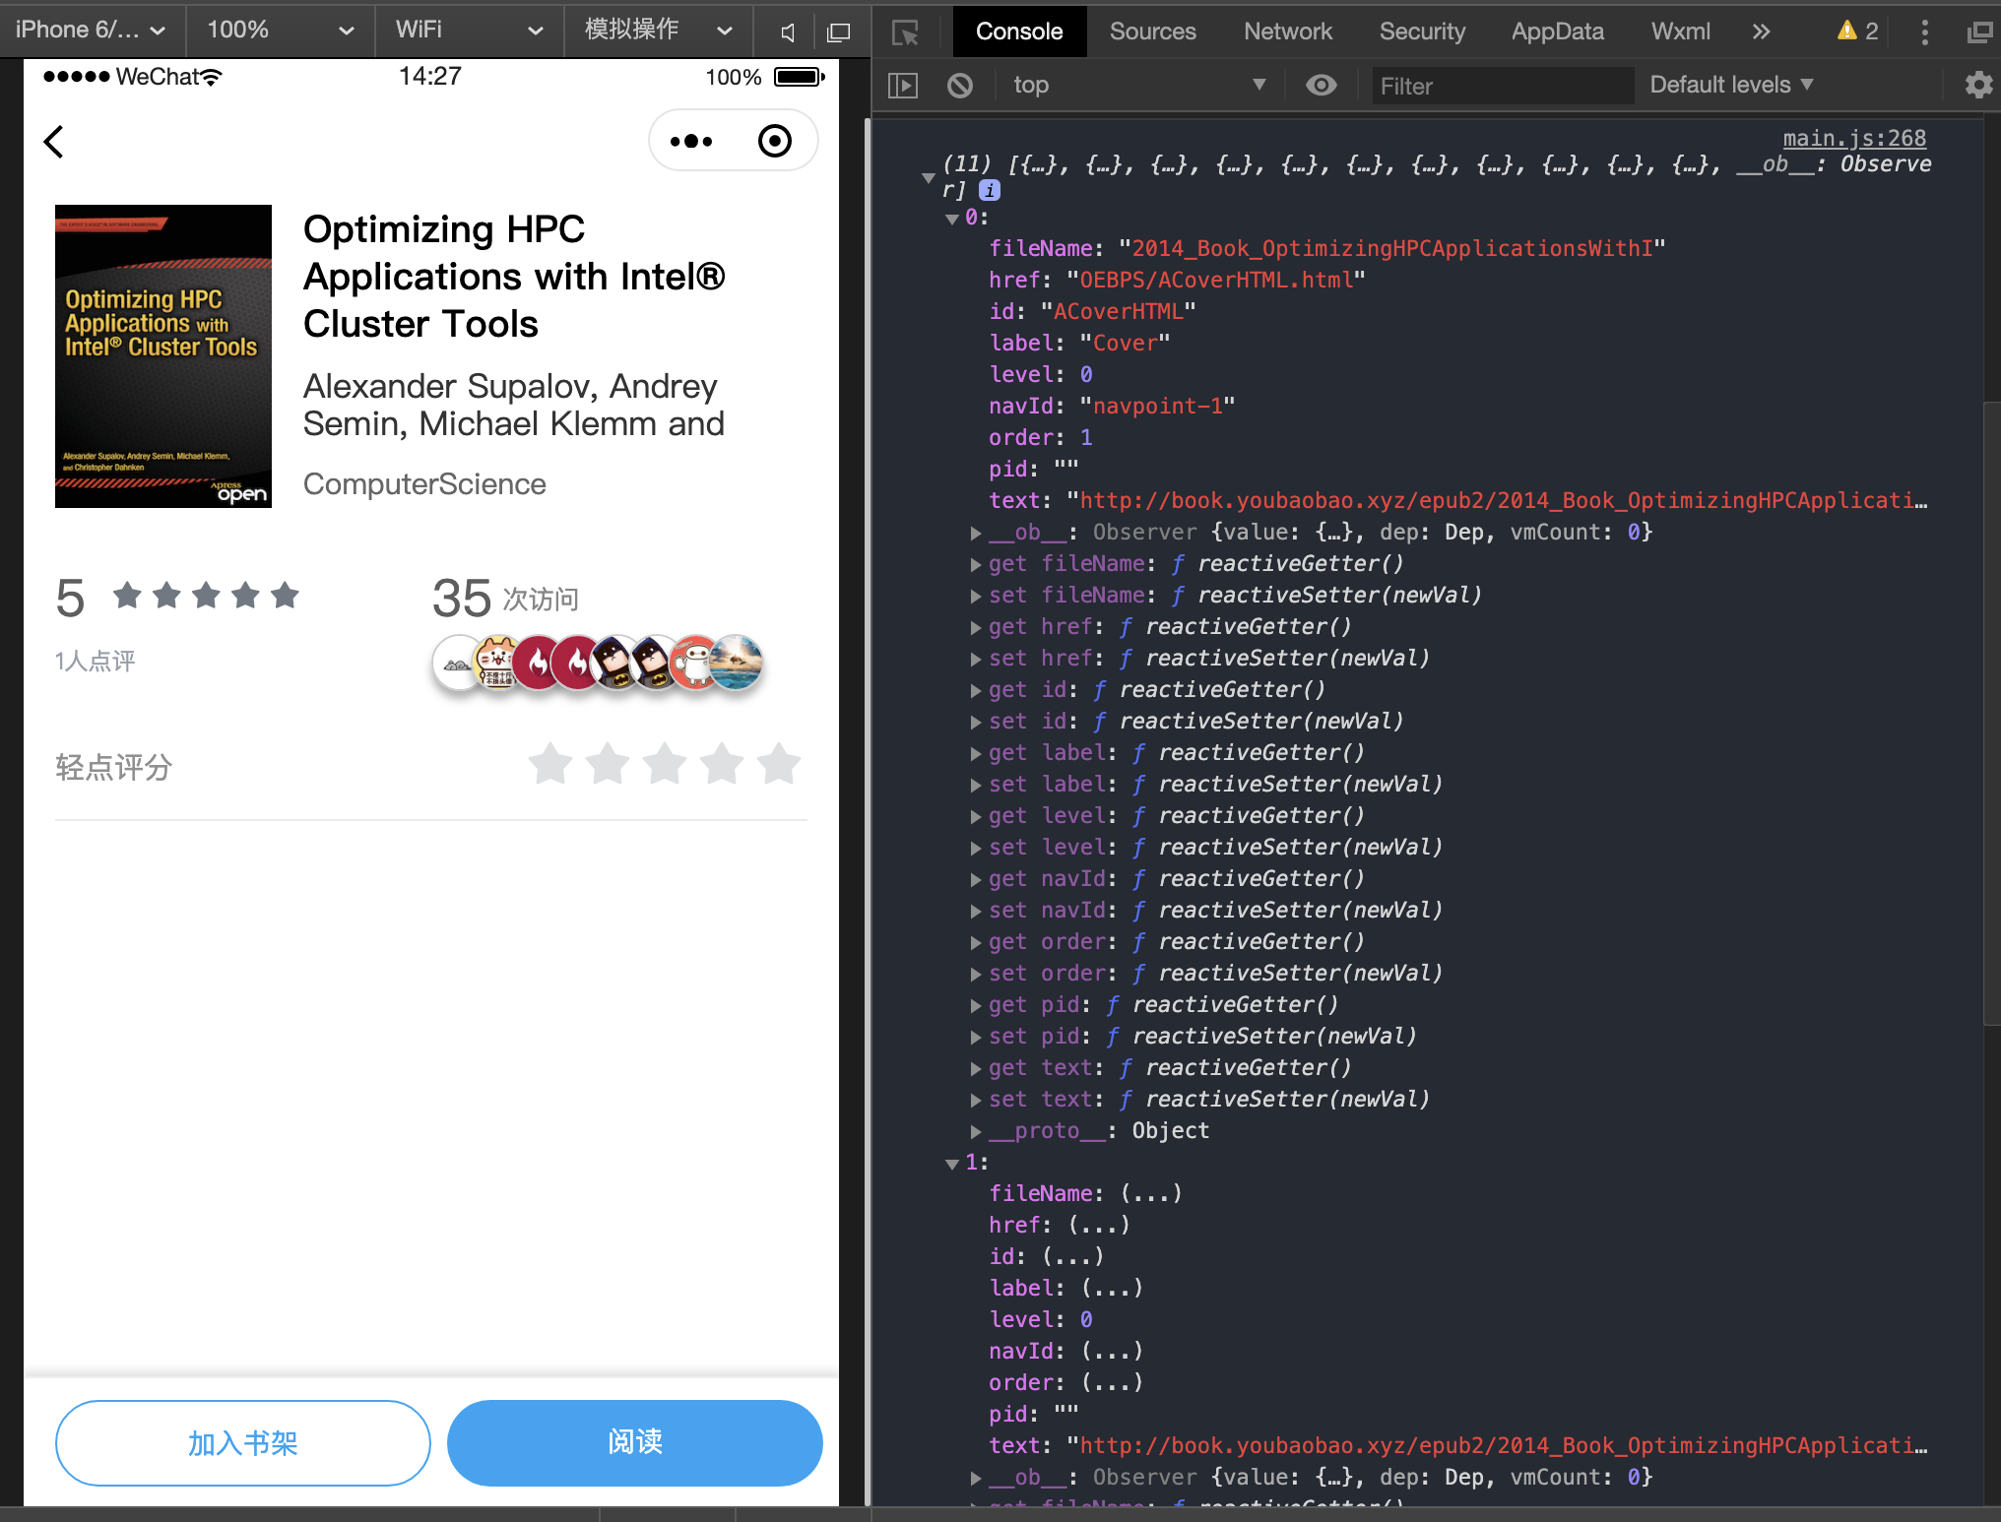
Task: Collapse array item 0
Action: tap(952, 219)
